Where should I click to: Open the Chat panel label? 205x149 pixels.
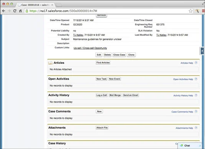pos(187,146)
